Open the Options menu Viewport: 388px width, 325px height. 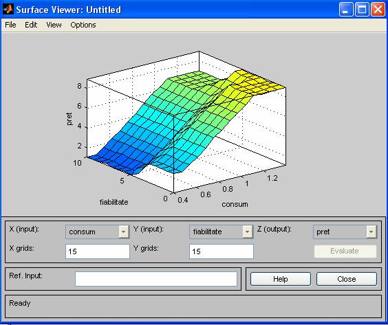(83, 25)
